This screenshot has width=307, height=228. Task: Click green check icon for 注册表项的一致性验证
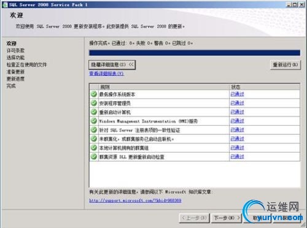[x=94, y=130]
